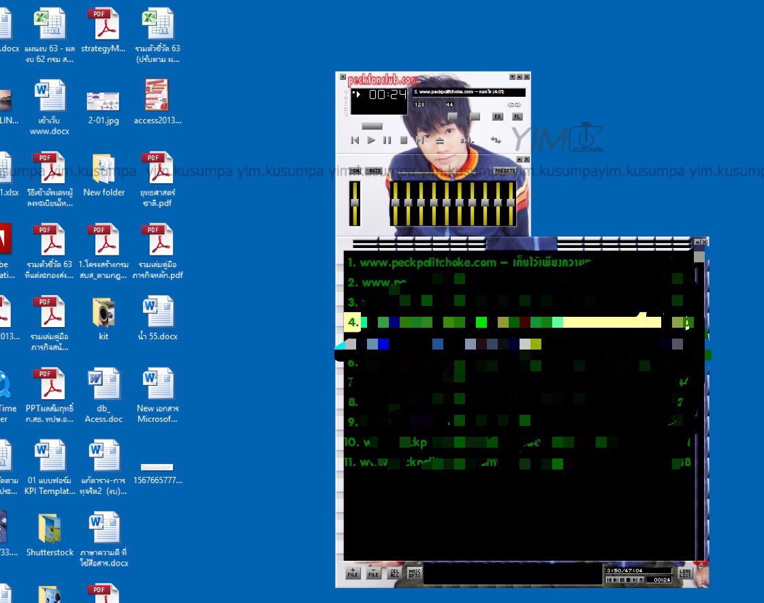Screen dimensions: 764x603
Task: Open the equalizer PRESETS menu
Action: [x=505, y=170]
